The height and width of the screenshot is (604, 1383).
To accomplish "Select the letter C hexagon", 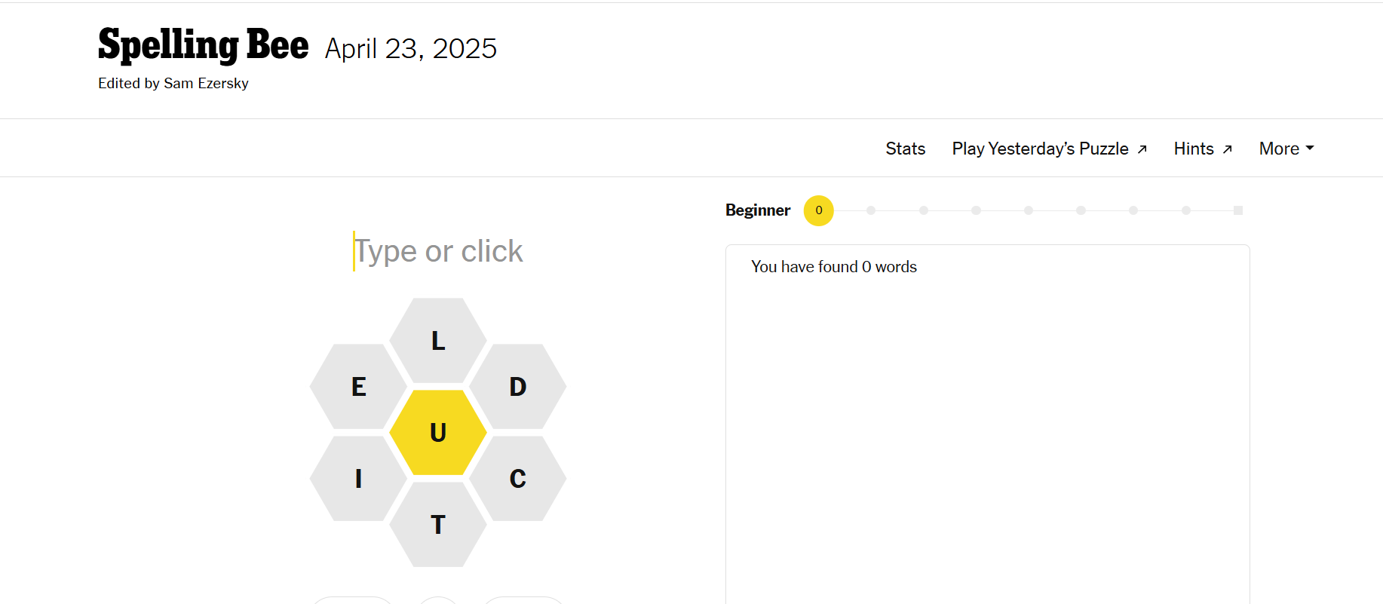I will pyautogui.click(x=517, y=477).
